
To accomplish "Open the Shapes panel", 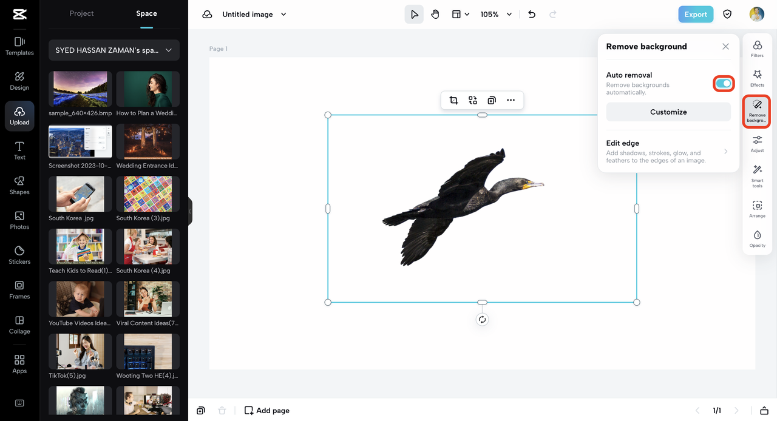I will 19,185.
